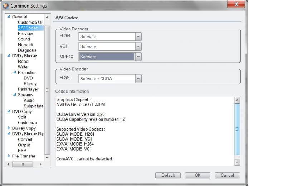Open the Preview settings page
297x186 pixels.
click(25, 34)
